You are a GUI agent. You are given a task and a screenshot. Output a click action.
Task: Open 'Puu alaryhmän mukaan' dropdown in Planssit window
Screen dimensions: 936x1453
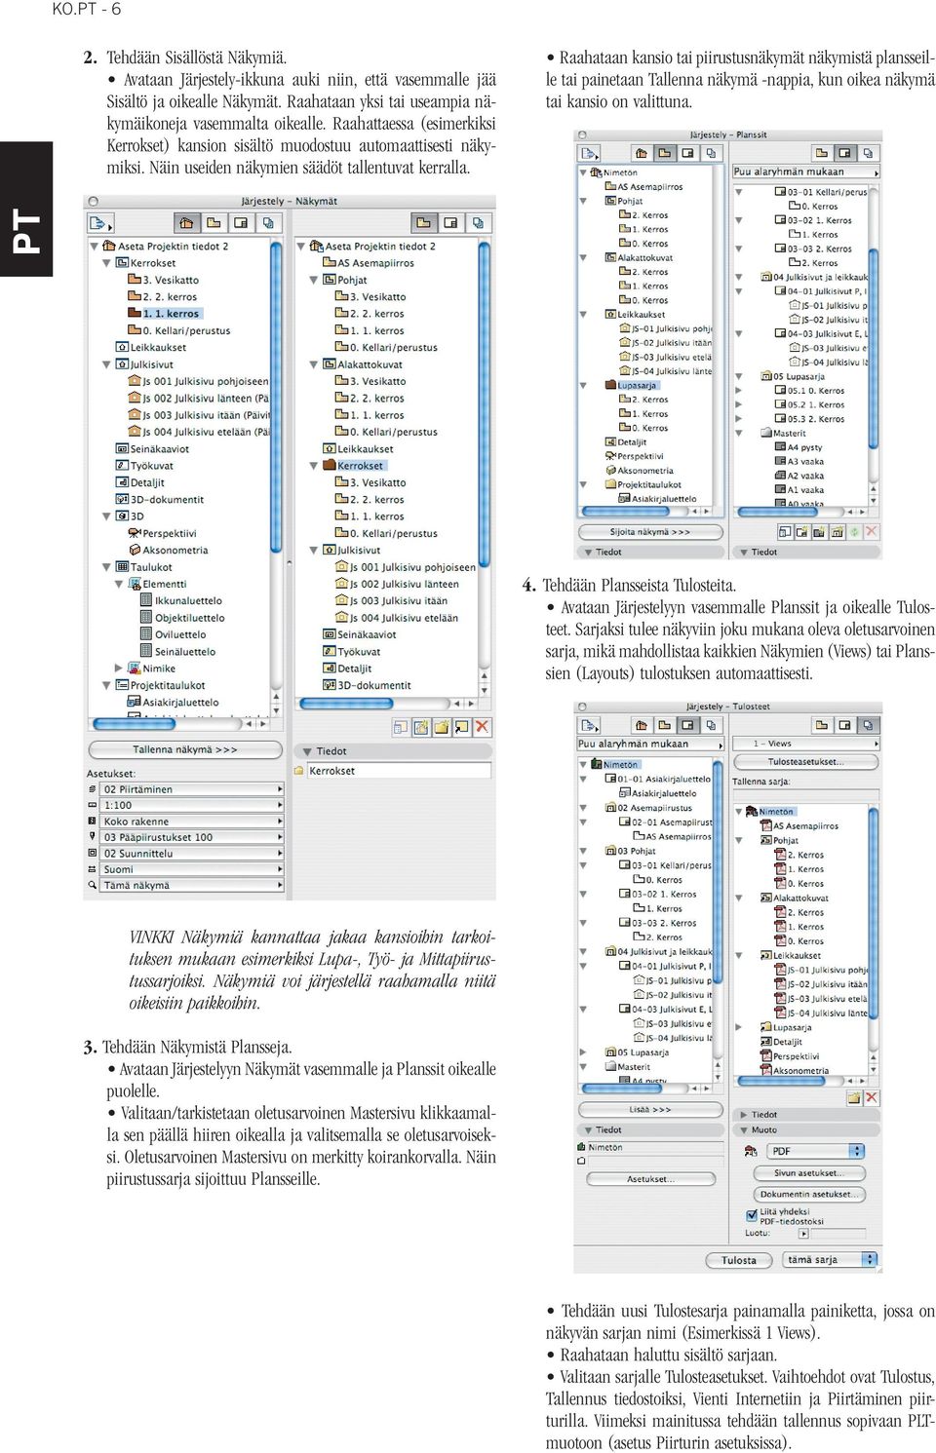point(805,172)
